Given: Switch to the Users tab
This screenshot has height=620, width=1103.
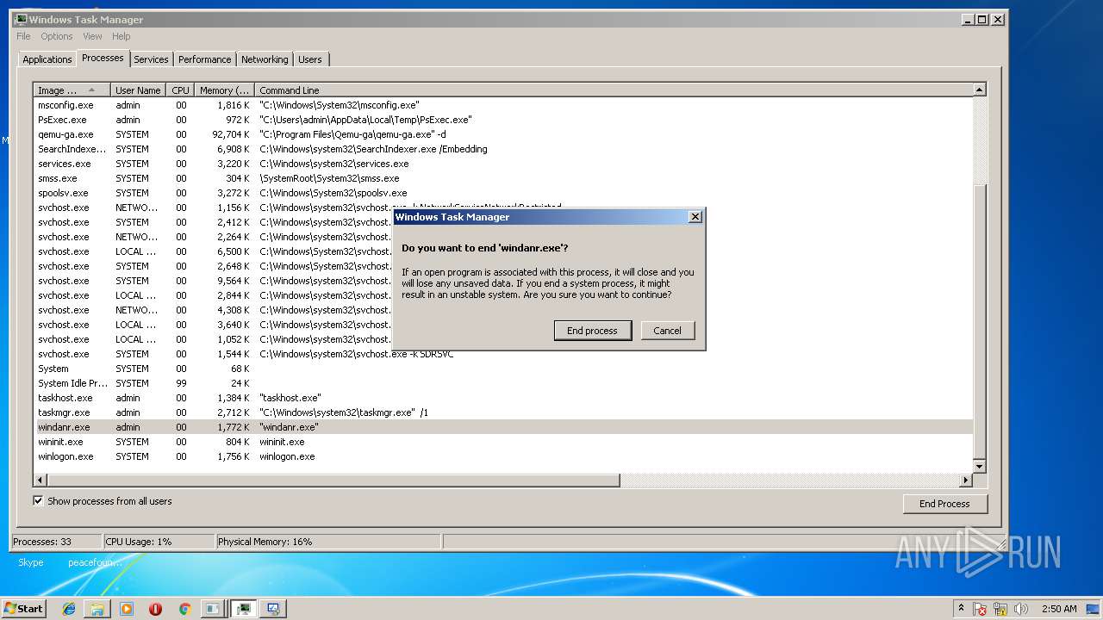Looking at the screenshot, I should (310, 59).
